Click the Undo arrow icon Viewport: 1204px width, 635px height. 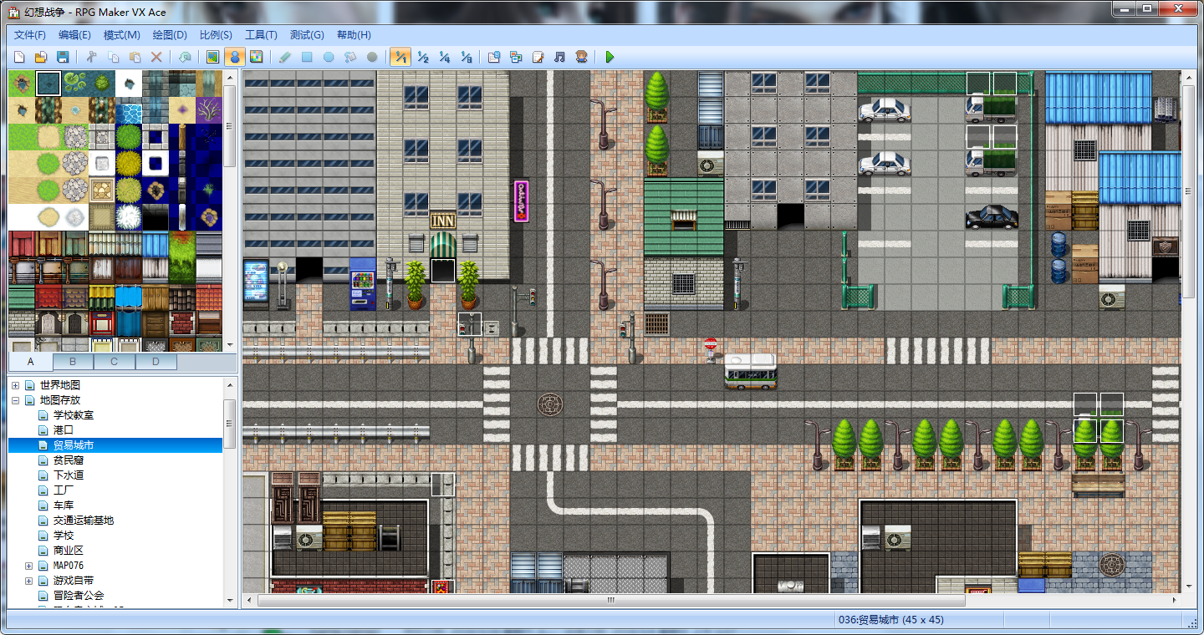(x=185, y=57)
